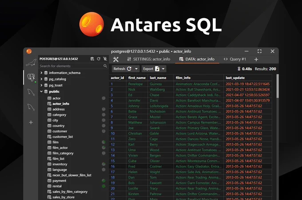302x200 pixels.
Task: Switch to SETTINGS: actor_info tab
Action: 149,59
